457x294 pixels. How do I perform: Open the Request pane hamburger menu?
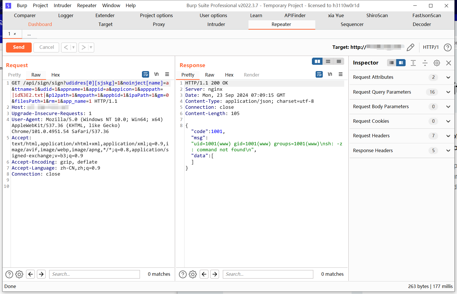[x=167, y=74]
